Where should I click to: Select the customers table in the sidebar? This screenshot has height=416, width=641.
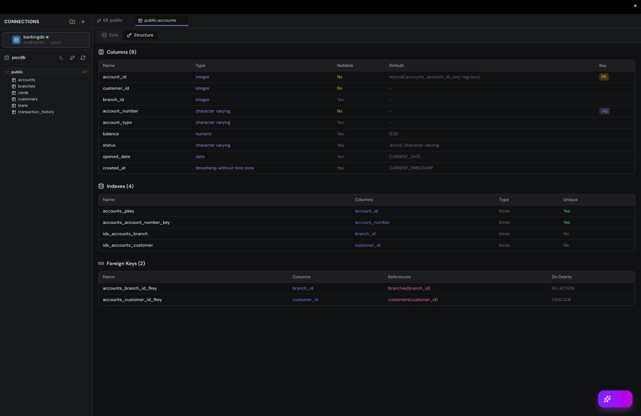28,99
